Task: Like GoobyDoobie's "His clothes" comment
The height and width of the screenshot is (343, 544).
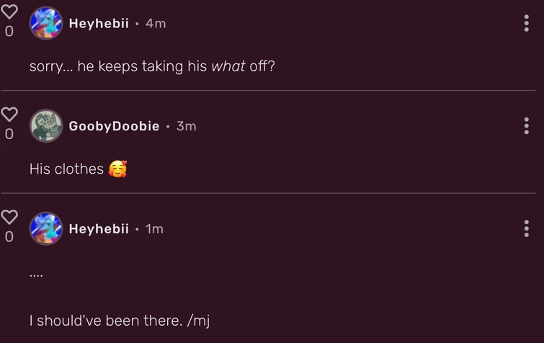Action: [x=9, y=115]
